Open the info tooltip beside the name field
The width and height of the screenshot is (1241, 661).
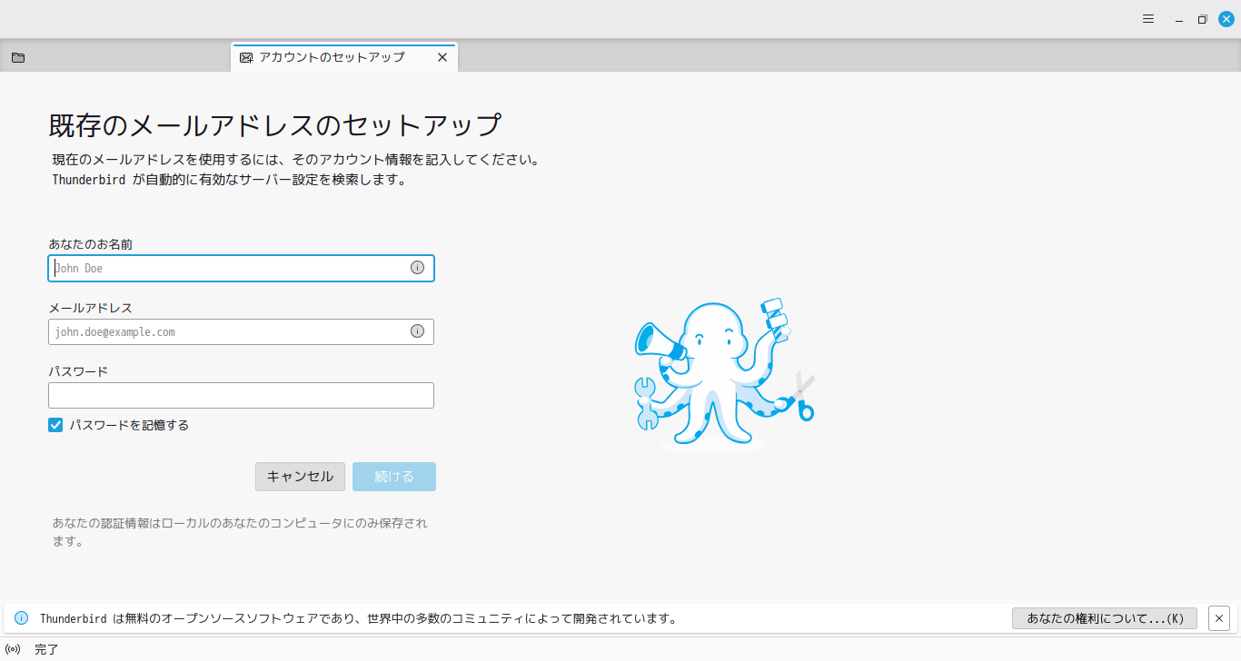point(417,267)
